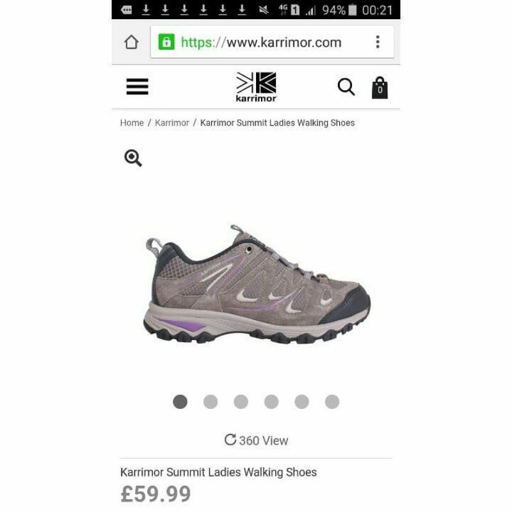Open the browser three-dot menu

tap(378, 42)
